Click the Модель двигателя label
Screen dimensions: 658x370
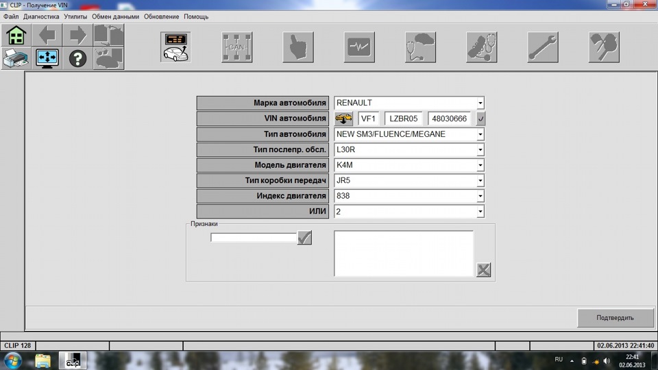(263, 165)
